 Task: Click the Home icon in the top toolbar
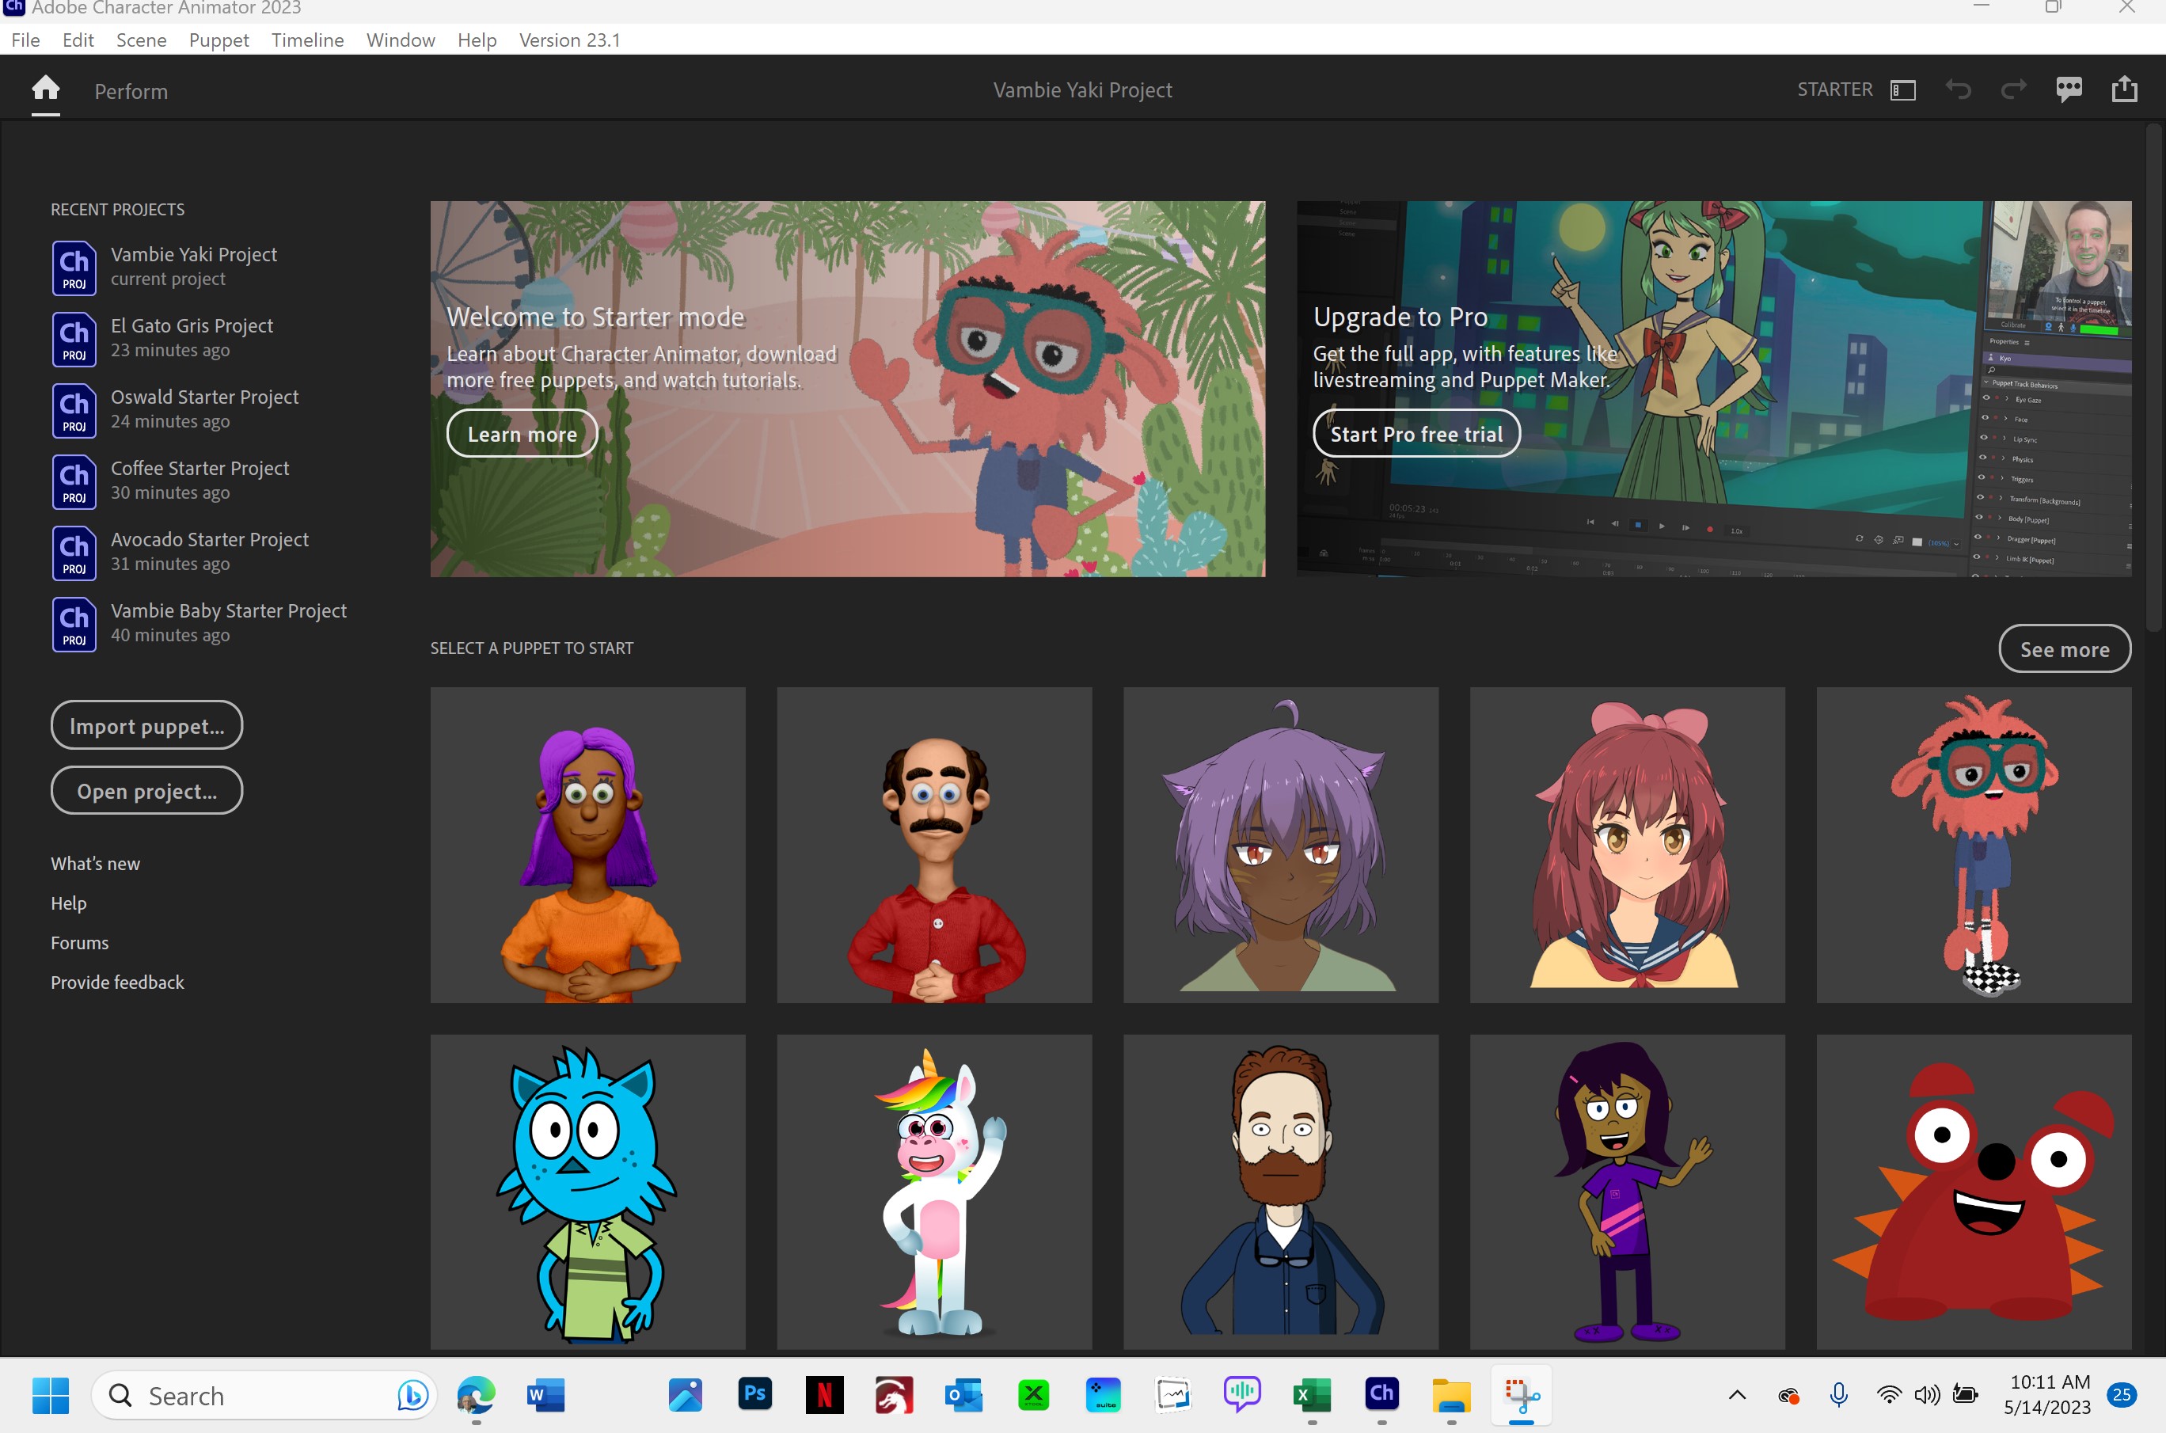click(45, 89)
